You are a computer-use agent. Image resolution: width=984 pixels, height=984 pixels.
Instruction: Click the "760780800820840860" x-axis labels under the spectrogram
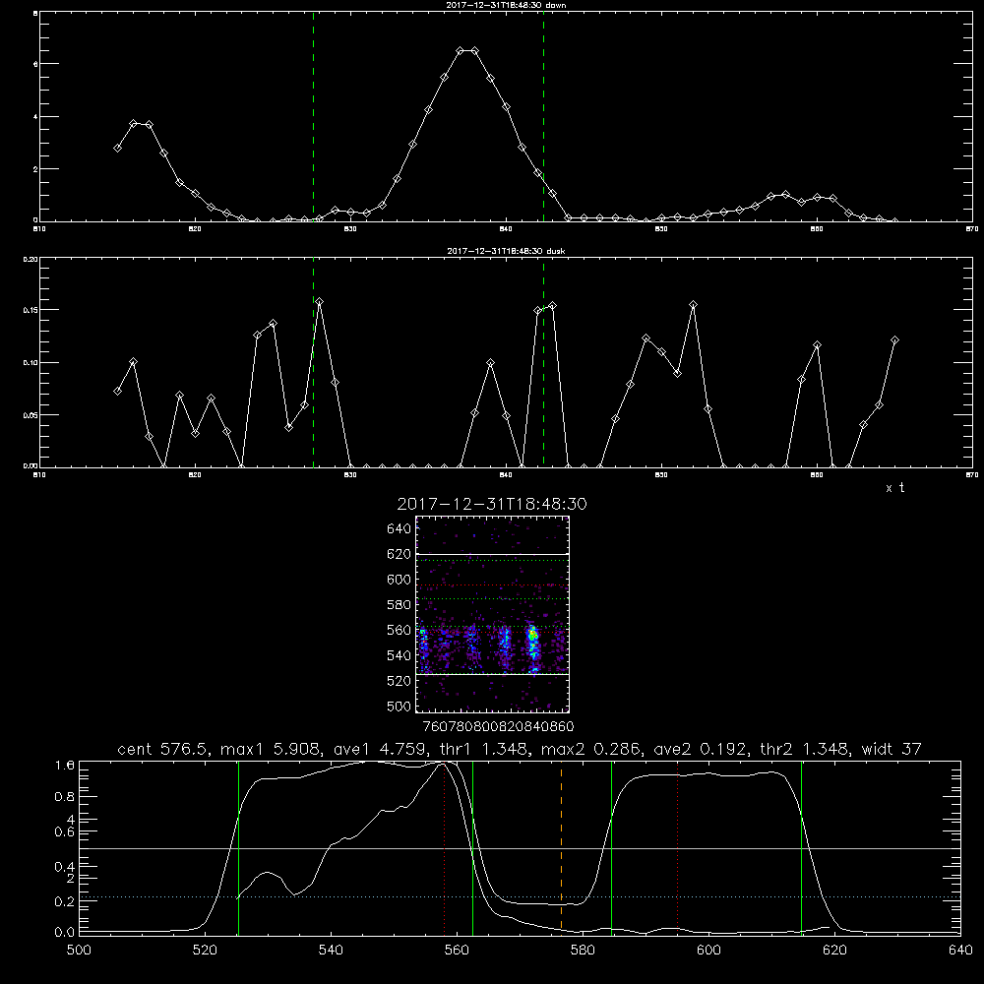pos(498,726)
